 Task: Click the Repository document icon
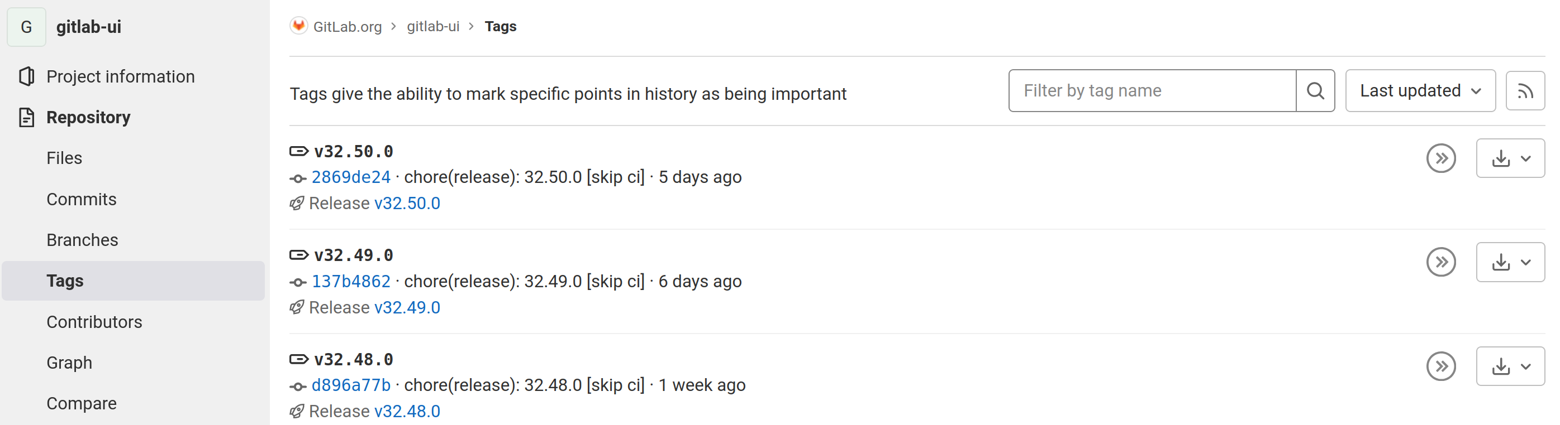(27, 117)
